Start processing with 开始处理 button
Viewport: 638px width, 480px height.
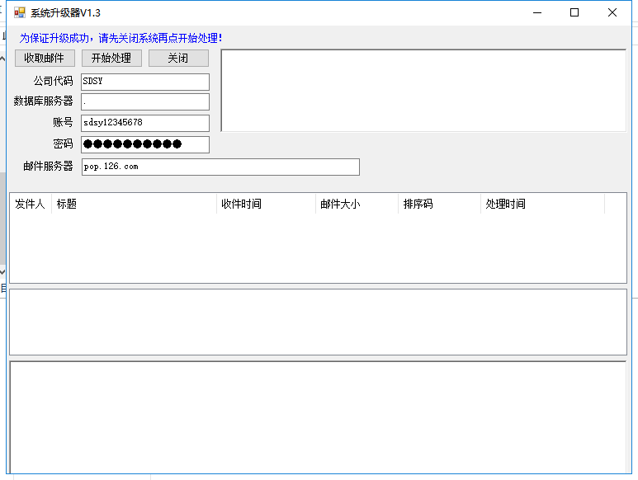[111, 58]
